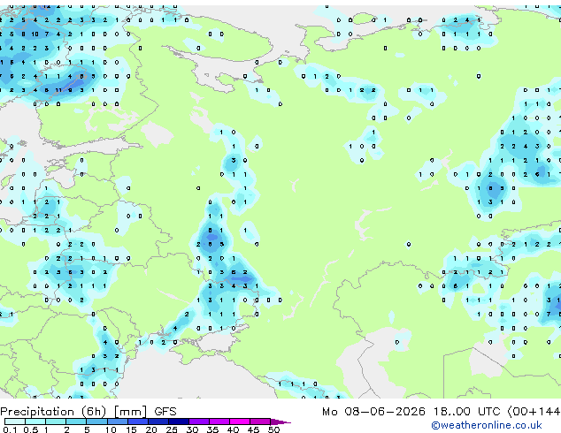
Task: Click the '30' legend scale label
Action: click(x=192, y=429)
